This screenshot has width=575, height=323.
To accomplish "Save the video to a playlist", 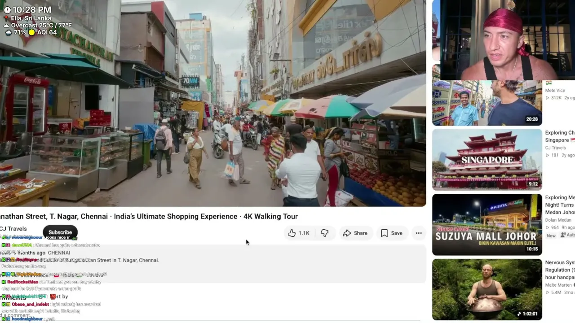I will click(391, 233).
